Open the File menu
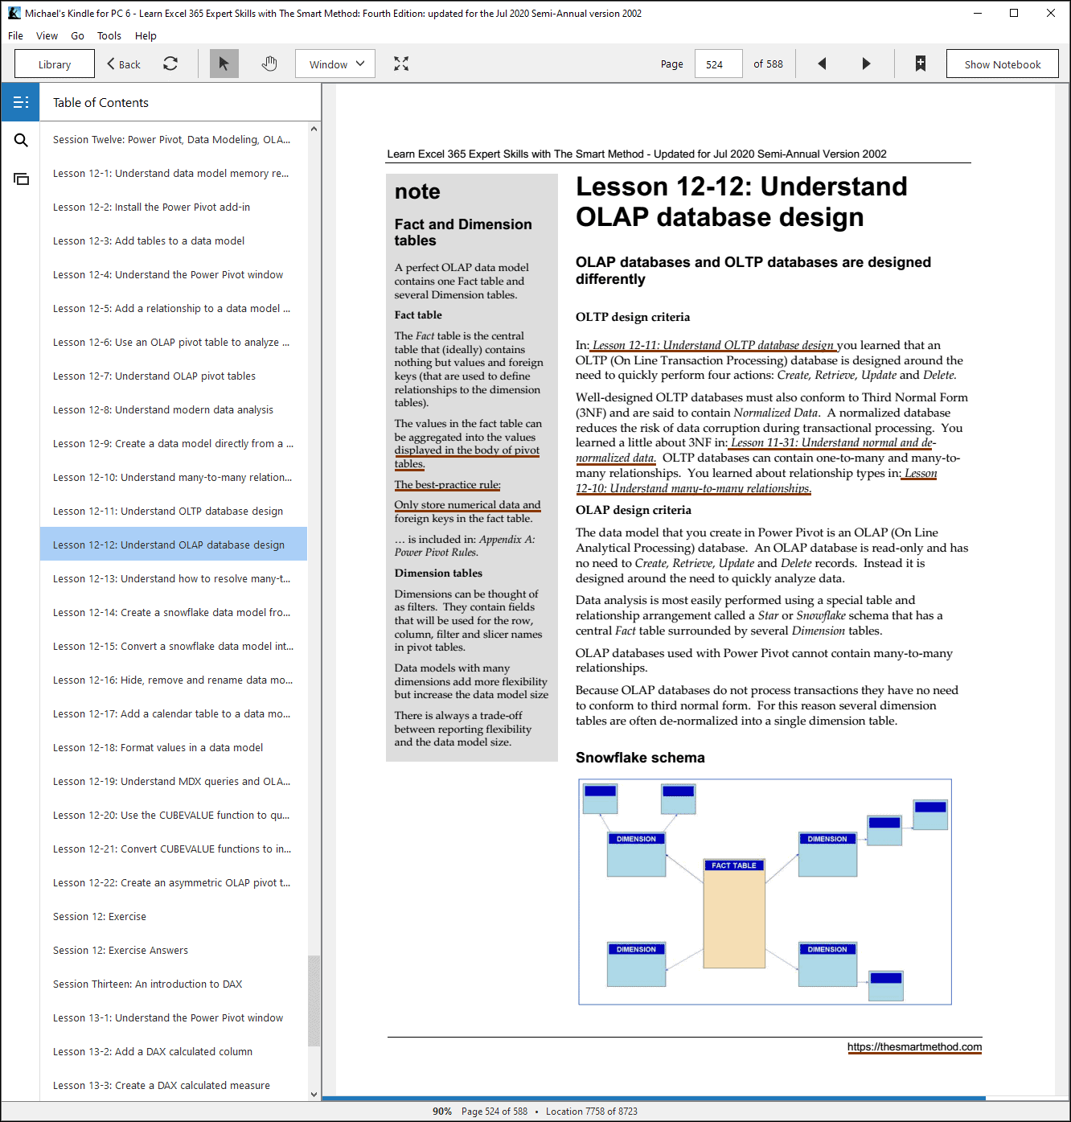 (15, 35)
